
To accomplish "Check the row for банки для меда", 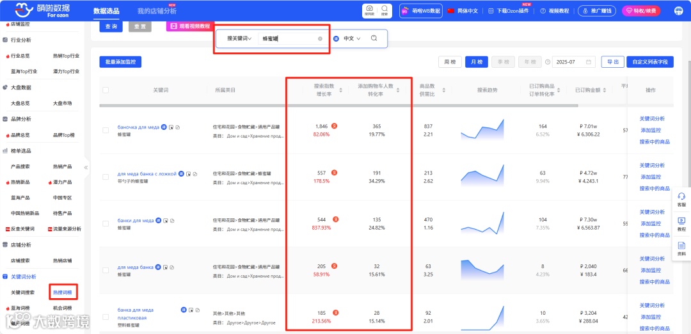I will [x=106, y=224].
